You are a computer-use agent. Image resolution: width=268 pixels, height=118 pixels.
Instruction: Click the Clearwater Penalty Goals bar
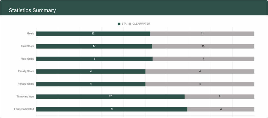pos(200,84)
